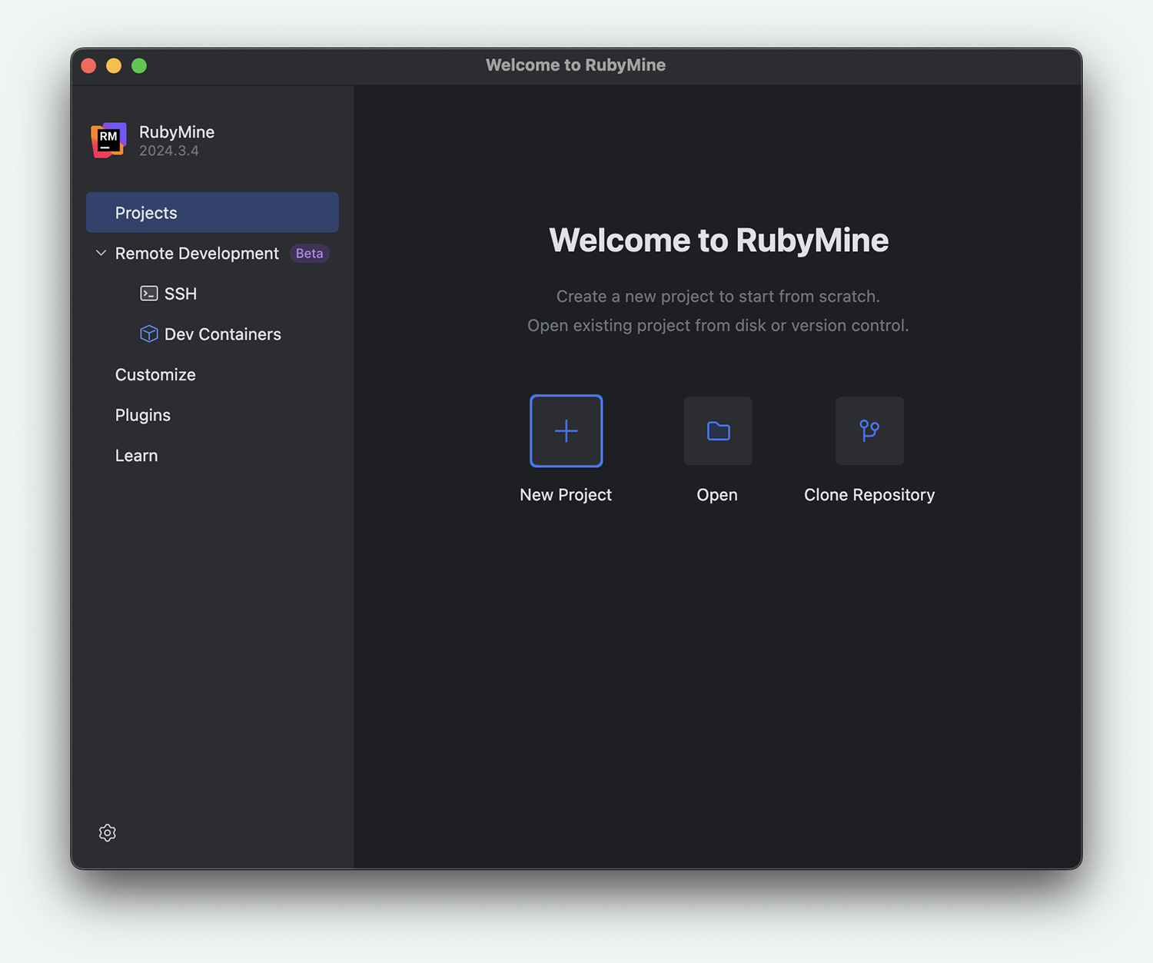This screenshot has width=1153, height=963.
Task: Click the RubyMine RM logo
Action: [108, 140]
